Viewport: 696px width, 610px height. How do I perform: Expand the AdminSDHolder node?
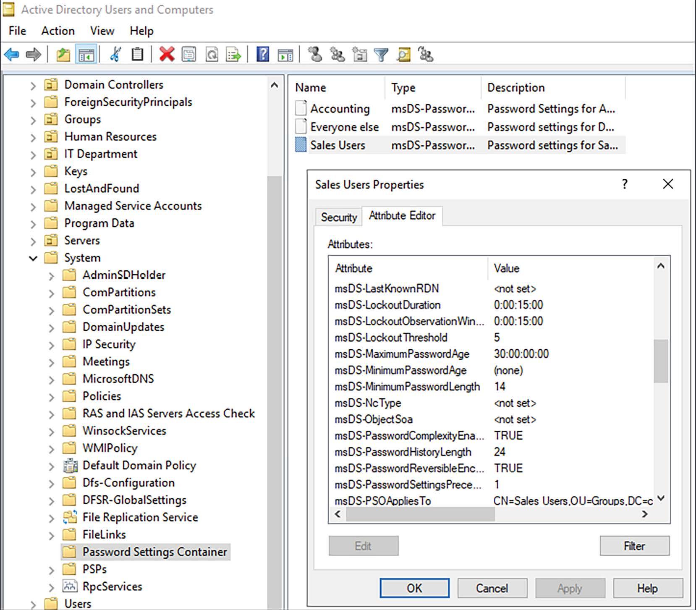tap(51, 276)
